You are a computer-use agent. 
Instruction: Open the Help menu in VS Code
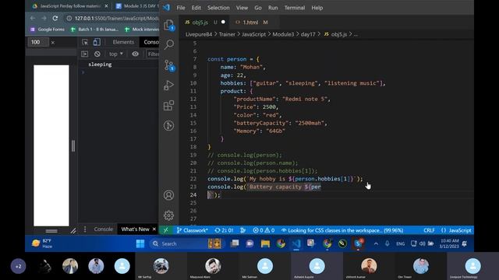317,8
